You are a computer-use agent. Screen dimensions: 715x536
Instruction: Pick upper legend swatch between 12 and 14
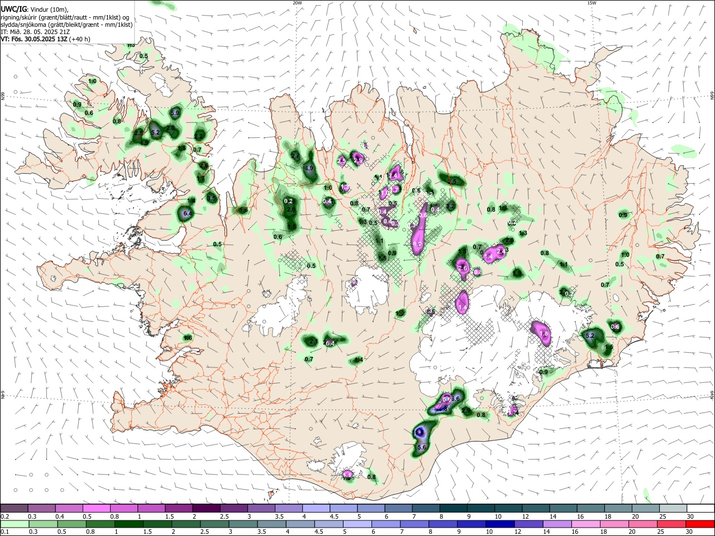click(x=536, y=508)
